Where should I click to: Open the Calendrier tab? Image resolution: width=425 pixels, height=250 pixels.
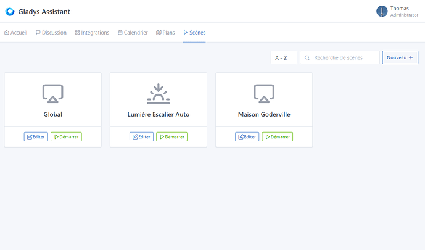coord(133,33)
